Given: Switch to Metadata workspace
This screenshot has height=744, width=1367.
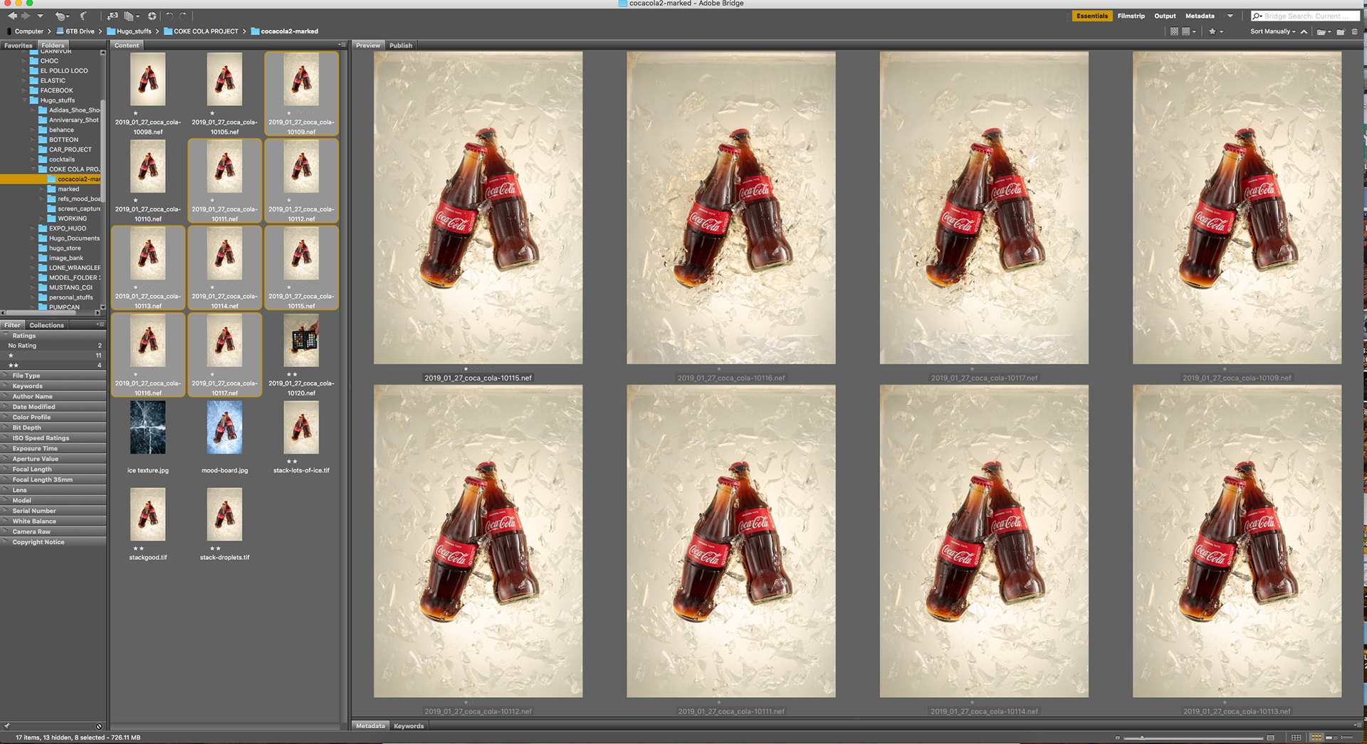Looking at the screenshot, I should tap(1200, 16).
